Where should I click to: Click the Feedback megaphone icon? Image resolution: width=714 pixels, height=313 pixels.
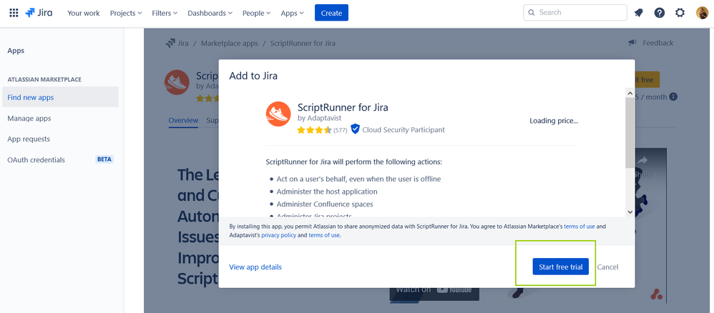(x=632, y=43)
